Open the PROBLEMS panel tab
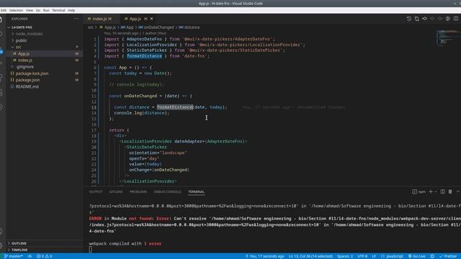This screenshot has width=461, height=259. point(138,192)
